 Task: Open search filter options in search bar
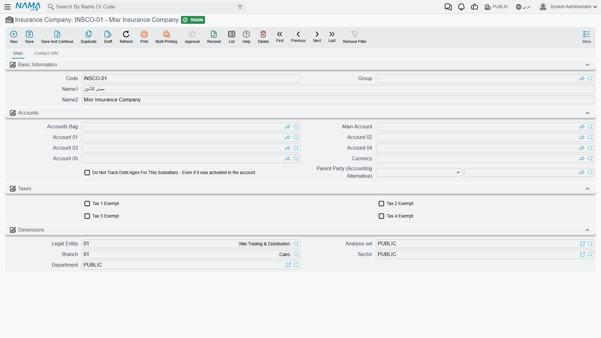point(240,7)
